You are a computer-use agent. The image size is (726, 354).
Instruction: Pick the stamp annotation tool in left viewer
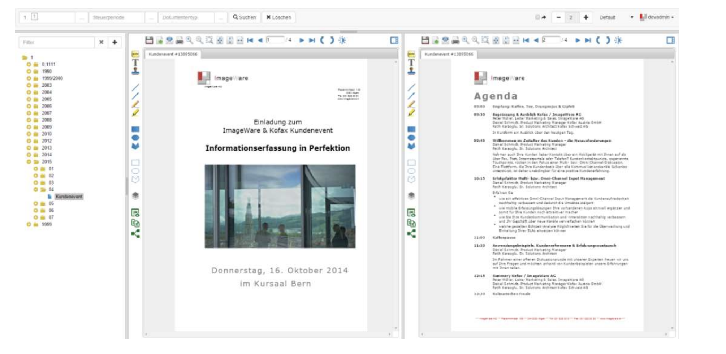click(x=135, y=71)
